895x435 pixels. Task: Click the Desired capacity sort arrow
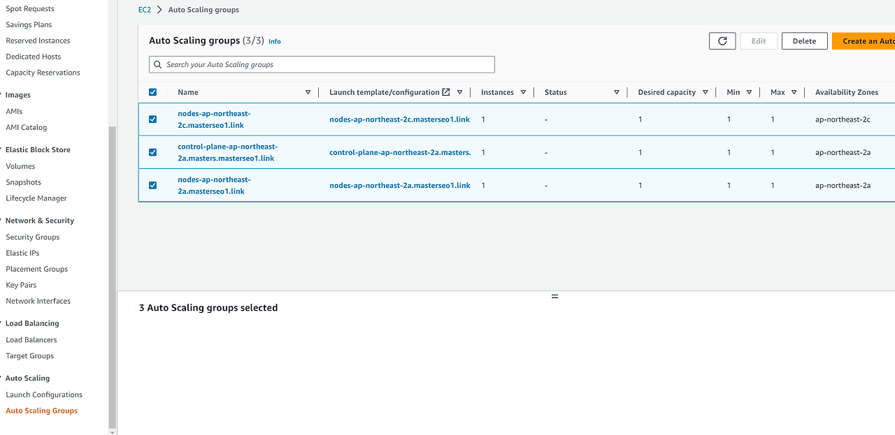click(706, 92)
